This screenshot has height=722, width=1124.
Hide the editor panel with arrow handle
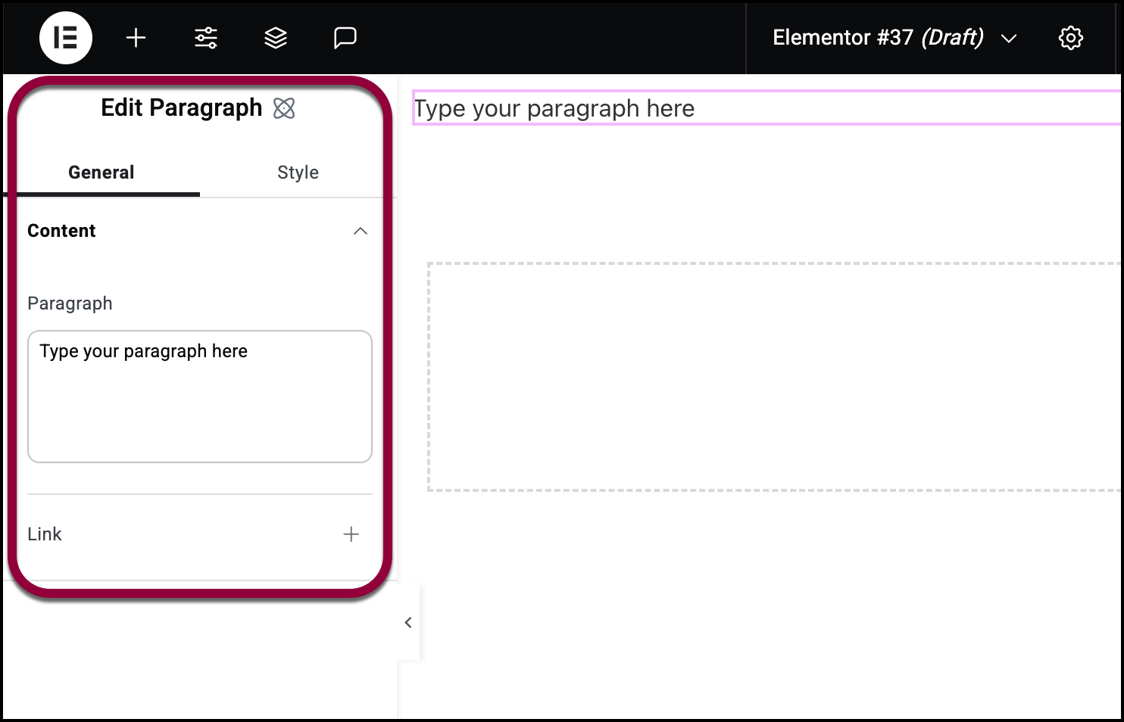tap(408, 622)
